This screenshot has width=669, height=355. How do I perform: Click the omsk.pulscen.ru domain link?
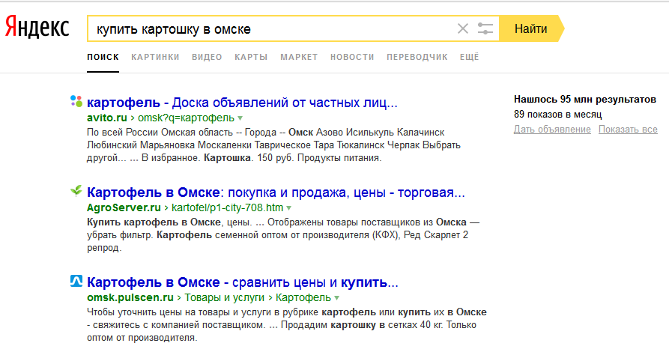click(130, 298)
